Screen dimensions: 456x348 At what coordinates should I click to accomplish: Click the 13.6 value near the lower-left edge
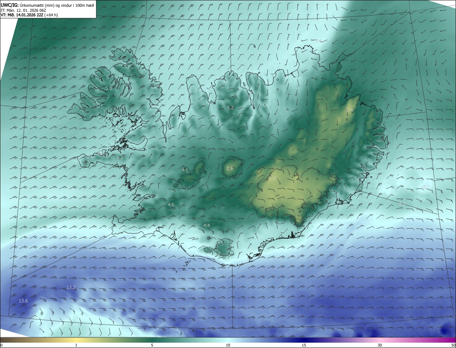point(23,301)
